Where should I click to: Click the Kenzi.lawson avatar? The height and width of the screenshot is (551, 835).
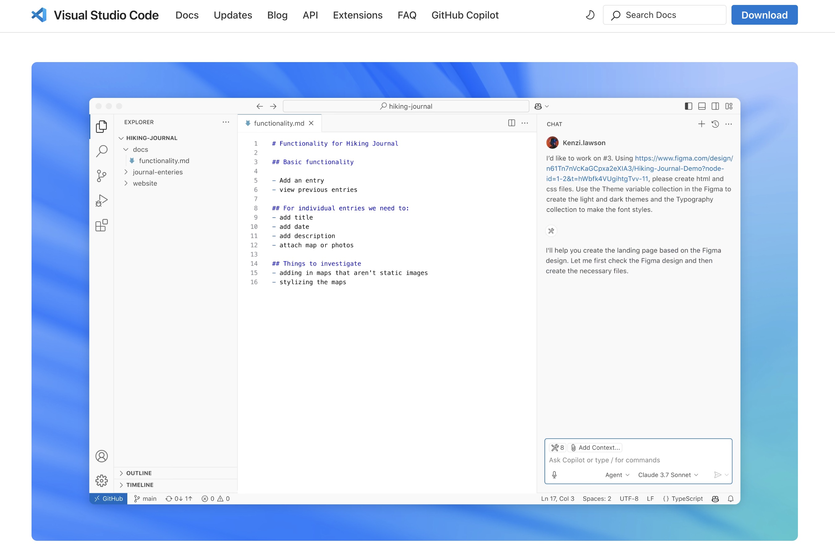pos(552,143)
